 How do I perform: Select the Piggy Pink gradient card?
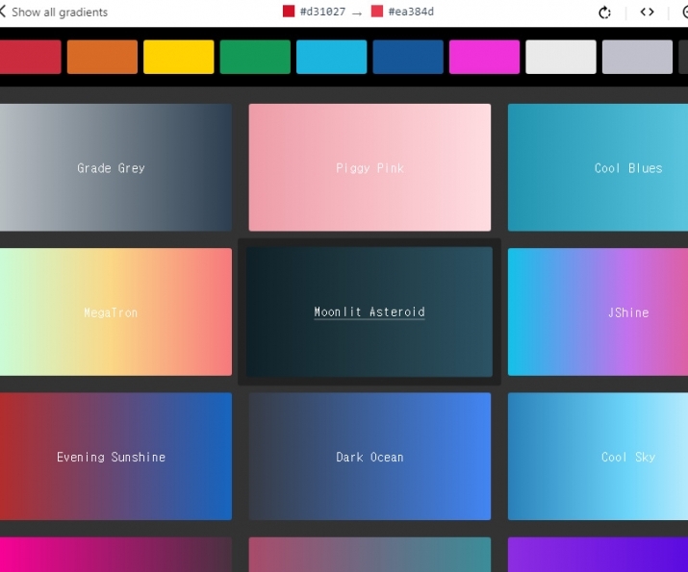pos(369,167)
